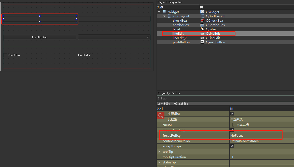294x167 pixels.
Task: Click the Property Editor panel title
Action: (x=169, y=93)
